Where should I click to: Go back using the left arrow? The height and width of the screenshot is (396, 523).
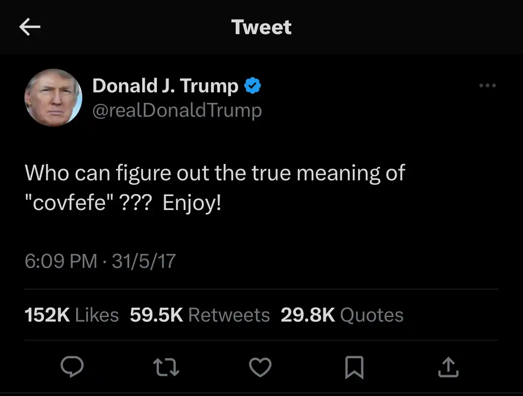point(30,28)
